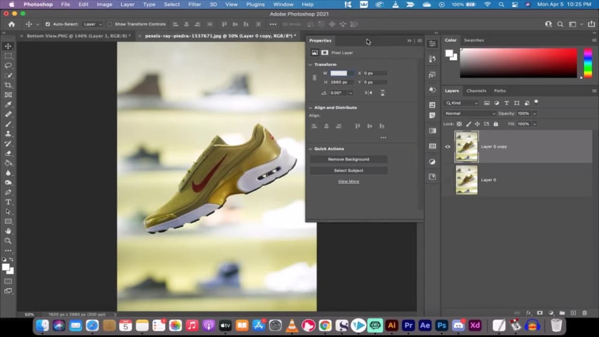Create a new layer group
This screenshot has width=599, height=337.
pos(562,313)
